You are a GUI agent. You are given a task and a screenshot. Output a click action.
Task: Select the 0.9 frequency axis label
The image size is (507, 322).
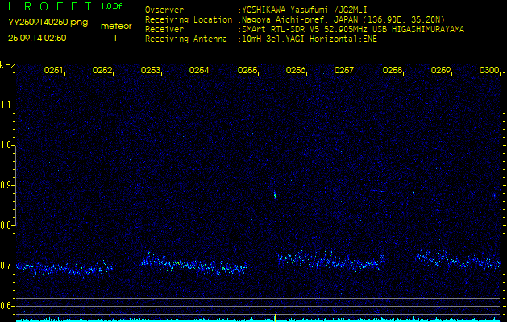(x=7, y=185)
